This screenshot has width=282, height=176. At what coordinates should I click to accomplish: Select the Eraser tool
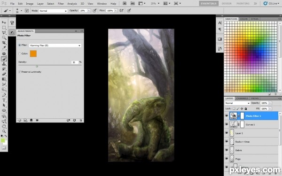(x=4, y=74)
